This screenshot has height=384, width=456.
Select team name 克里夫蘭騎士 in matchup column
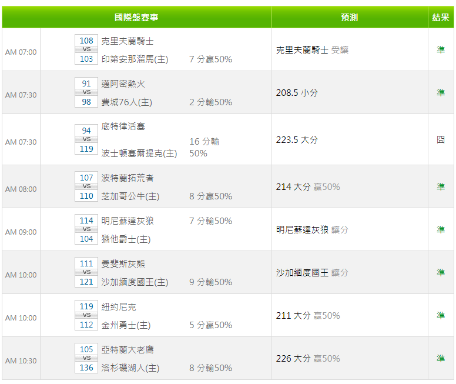coord(128,41)
